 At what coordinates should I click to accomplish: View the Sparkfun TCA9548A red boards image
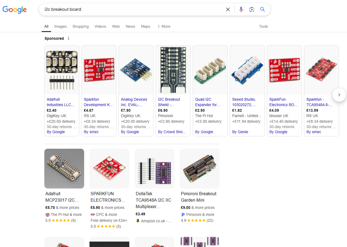tap(321, 70)
